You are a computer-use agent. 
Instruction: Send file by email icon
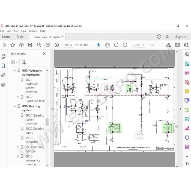pyautogui.click(x=177, y=45)
